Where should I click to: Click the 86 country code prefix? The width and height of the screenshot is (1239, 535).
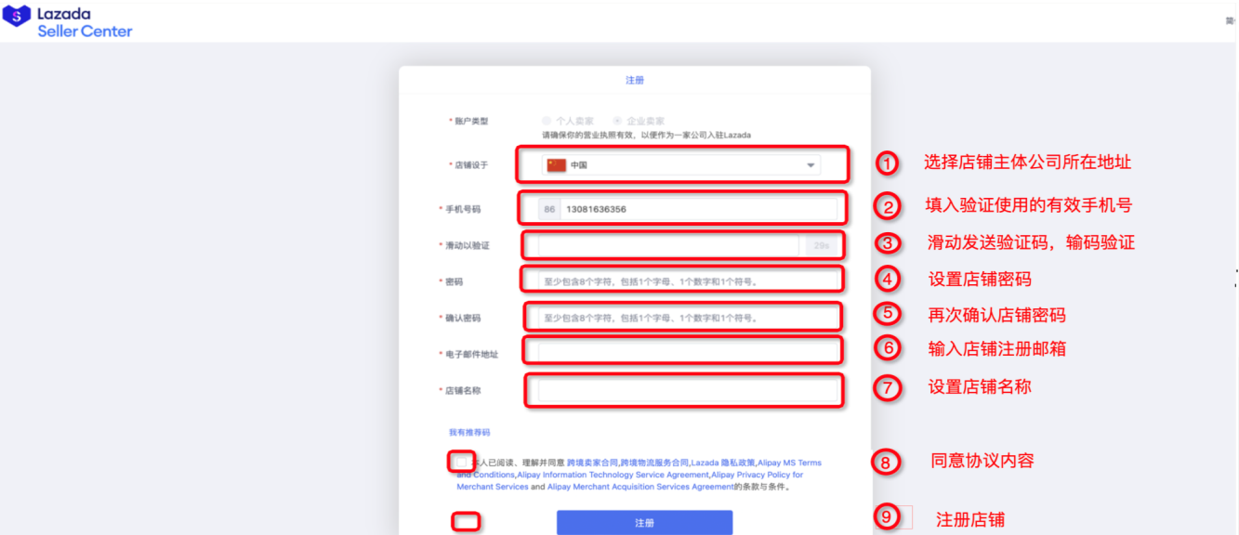[x=549, y=209]
